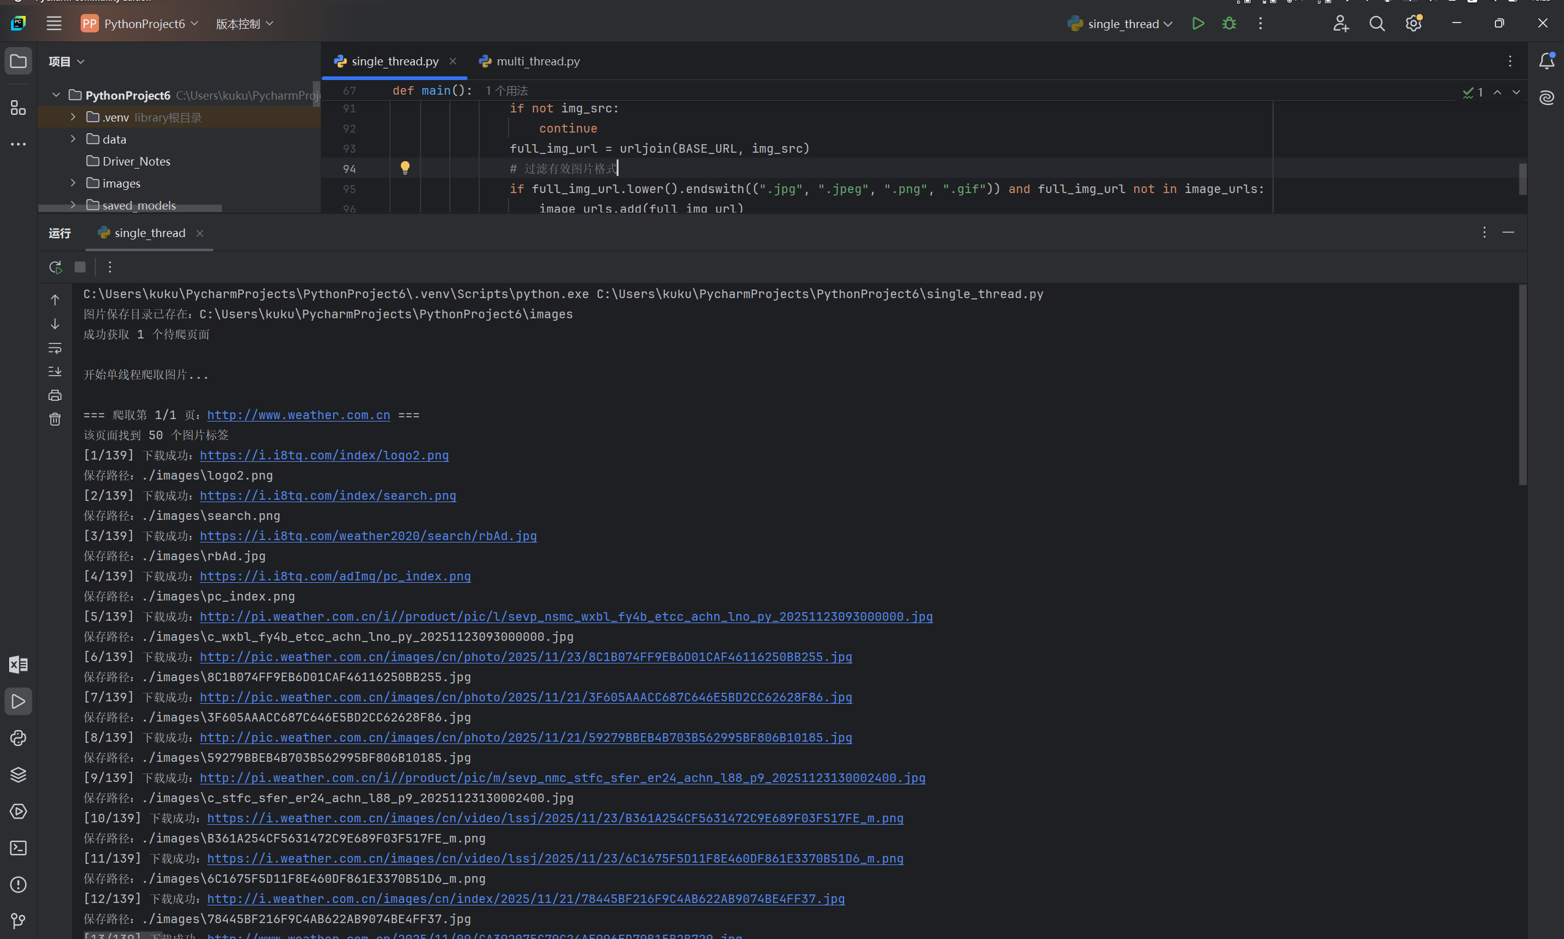Click the Stop process button
1564x939 pixels.
tap(79, 267)
